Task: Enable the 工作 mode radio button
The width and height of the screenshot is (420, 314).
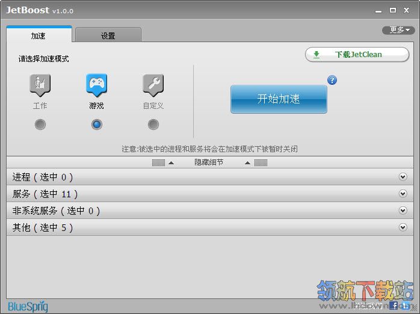Action: tap(40, 125)
